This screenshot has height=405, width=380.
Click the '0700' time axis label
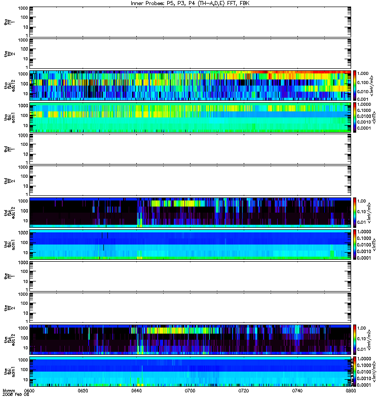point(190,390)
